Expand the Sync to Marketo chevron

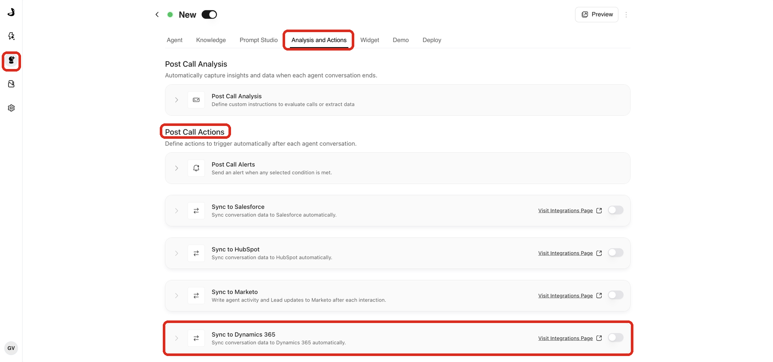click(x=177, y=296)
